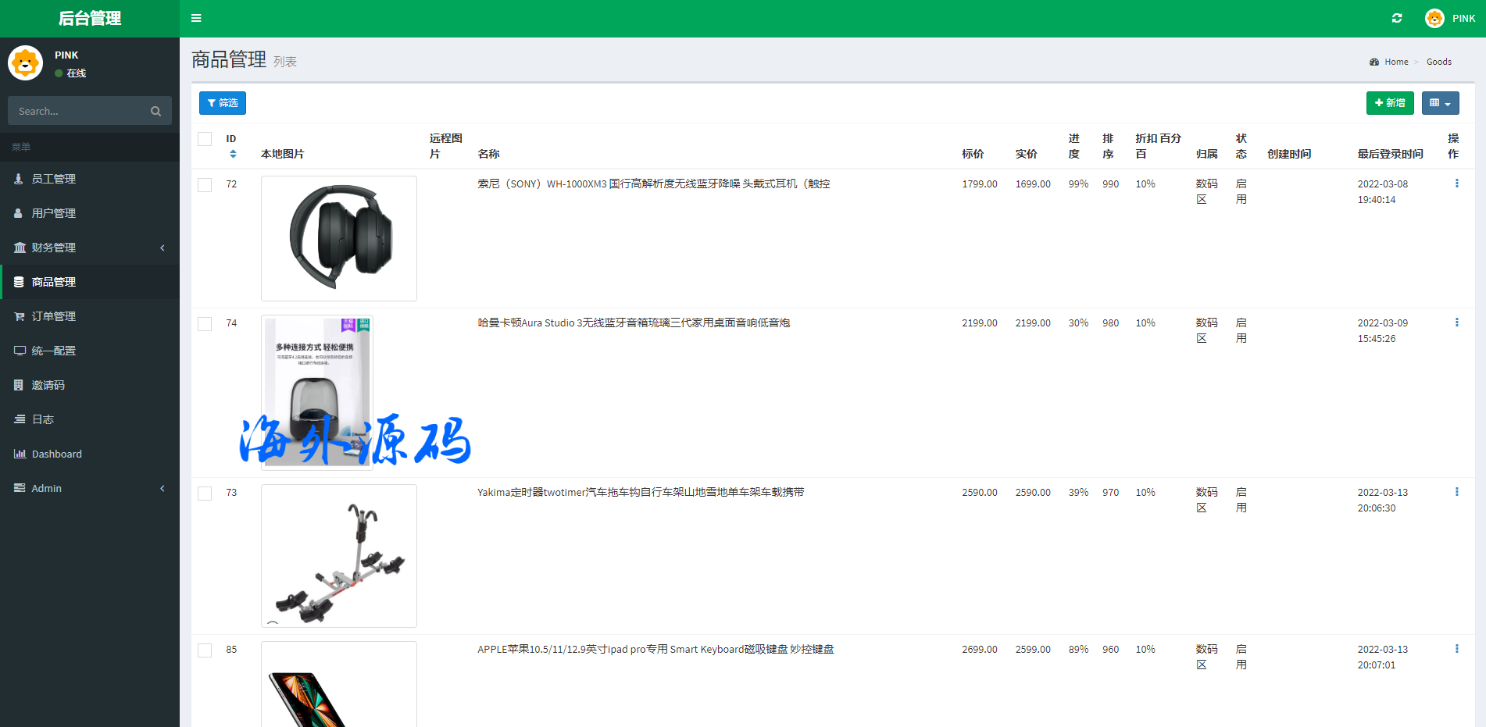Check the box for product ID 72
This screenshot has width=1486, height=727.
(205, 185)
